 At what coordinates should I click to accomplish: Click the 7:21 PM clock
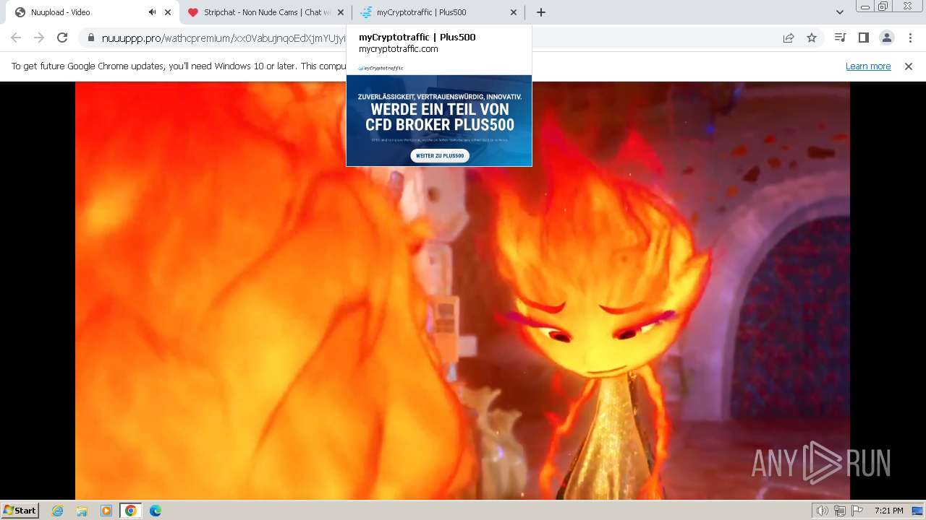click(x=888, y=511)
